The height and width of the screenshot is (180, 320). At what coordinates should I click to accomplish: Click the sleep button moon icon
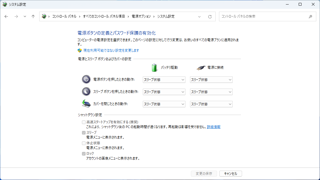coord(86,92)
